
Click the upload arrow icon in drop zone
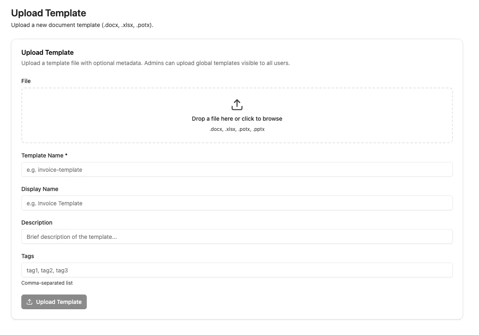tap(237, 104)
